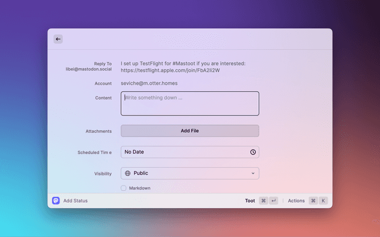Click the K key icon in footer
This screenshot has width=380, height=237.
tap(323, 201)
